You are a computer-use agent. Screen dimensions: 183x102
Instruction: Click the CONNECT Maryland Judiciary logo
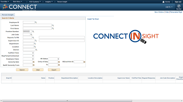tap(19, 7)
